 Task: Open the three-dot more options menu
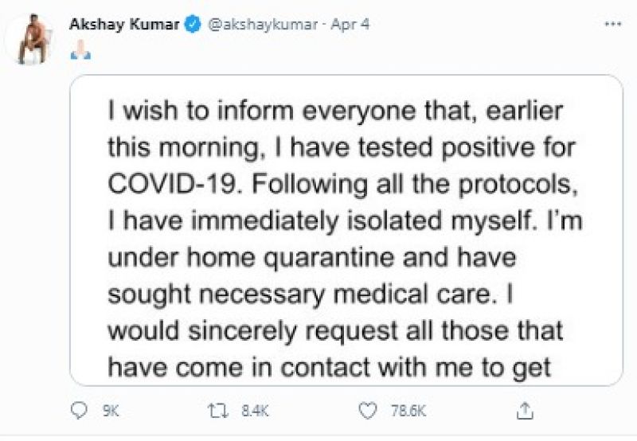coord(612,25)
